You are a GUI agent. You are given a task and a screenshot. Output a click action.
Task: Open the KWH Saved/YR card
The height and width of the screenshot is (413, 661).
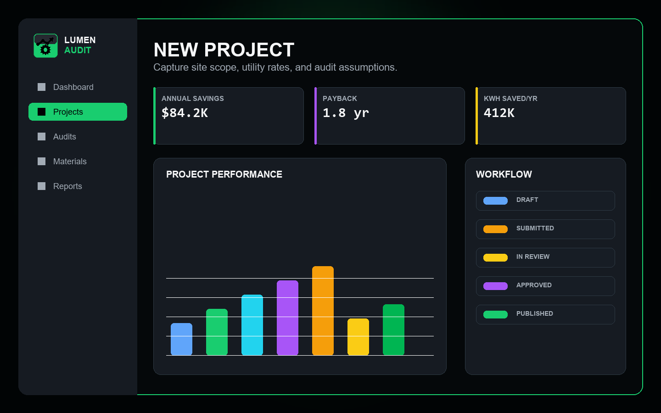click(x=551, y=116)
